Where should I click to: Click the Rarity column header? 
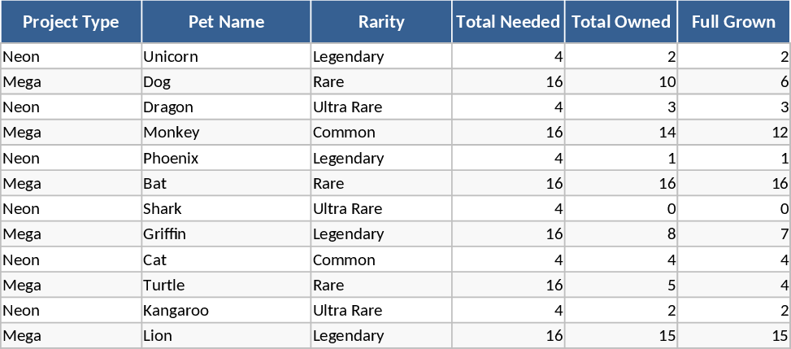pos(380,22)
